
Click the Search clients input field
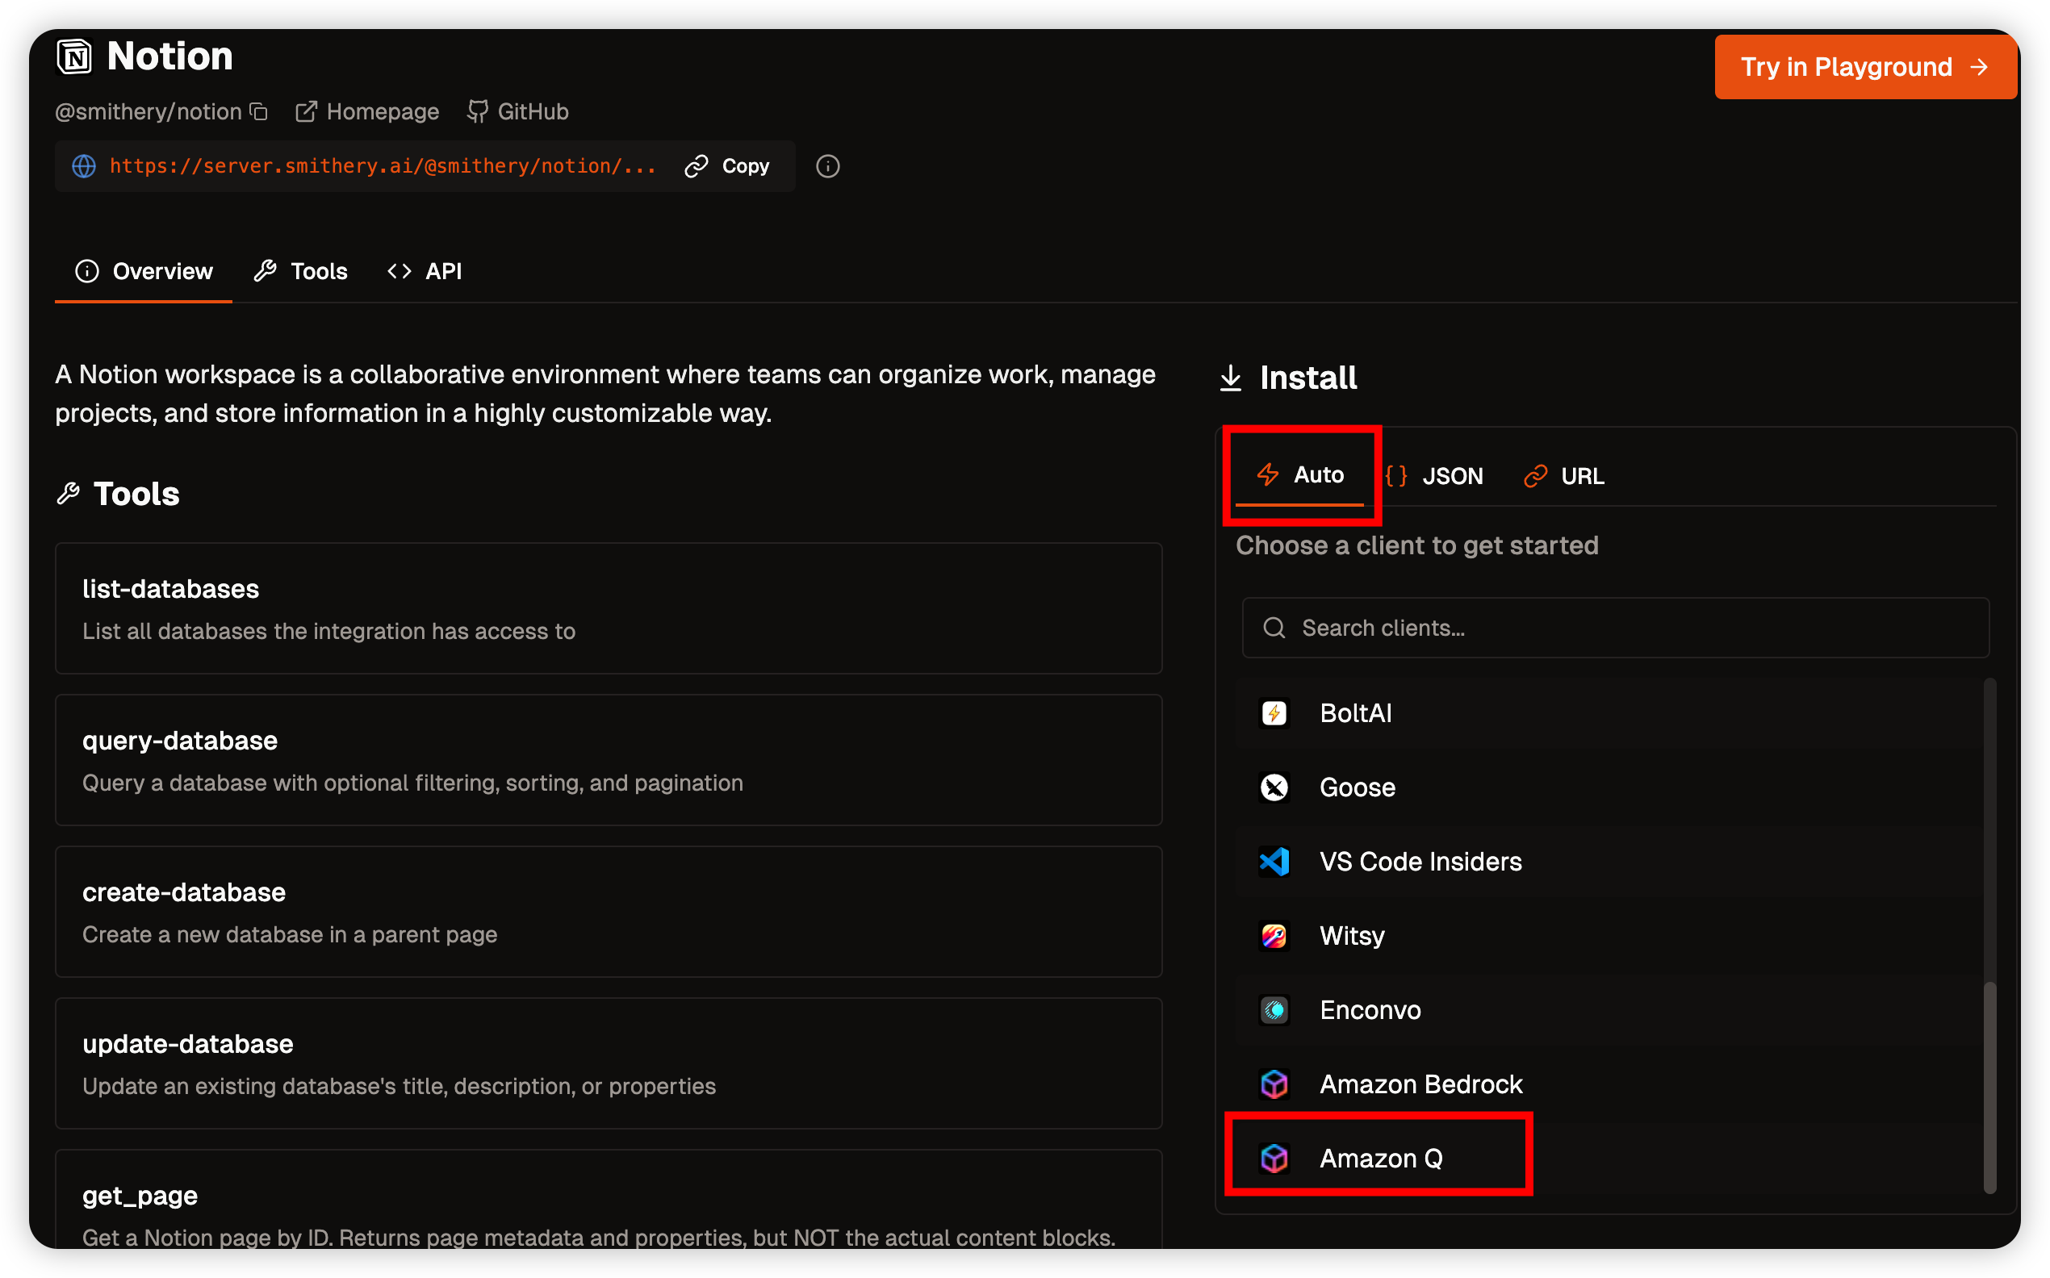pyautogui.click(x=1615, y=628)
